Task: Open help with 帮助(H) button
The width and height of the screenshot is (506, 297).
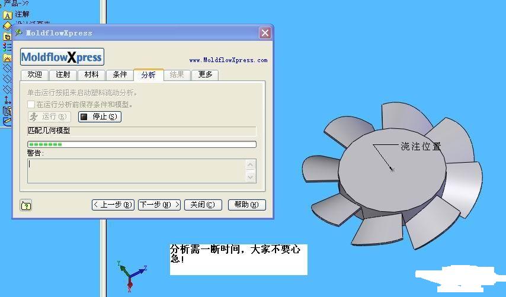Action: click(x=247, y=205)
